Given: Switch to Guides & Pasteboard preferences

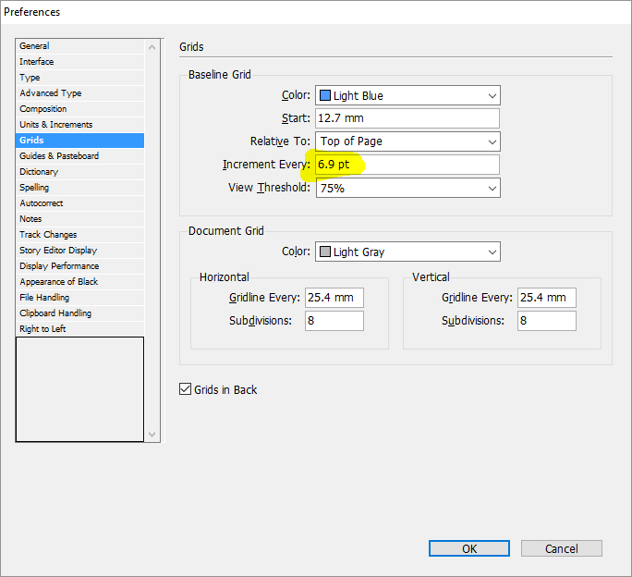Looking at the screenshot, I should [x=79, y=156].
